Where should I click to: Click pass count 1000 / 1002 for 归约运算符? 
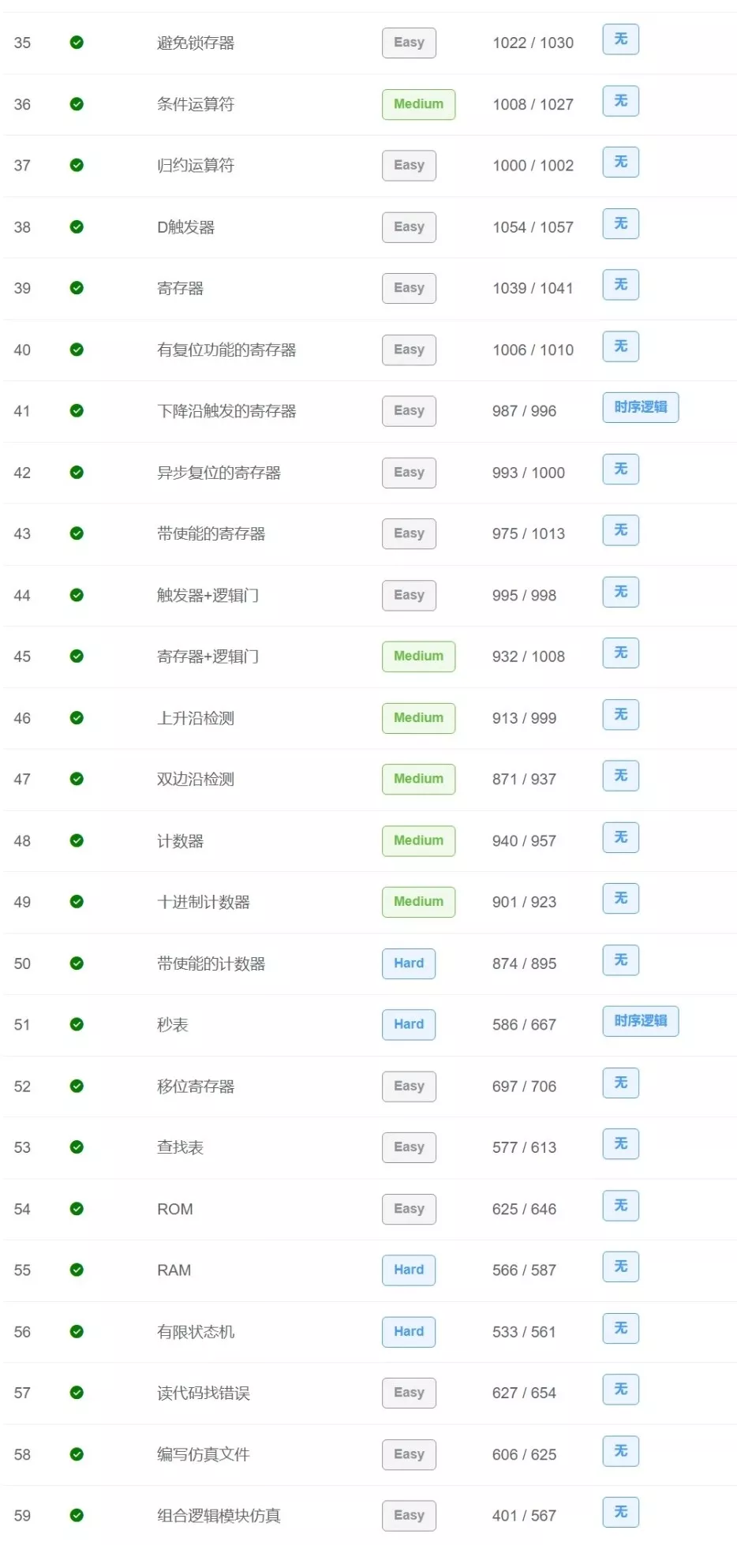pyautogui.click(x=533, y=166)
